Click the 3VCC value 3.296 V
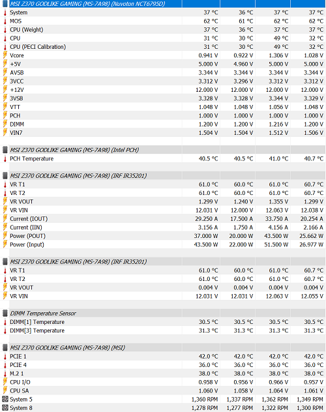 coord(243,81)
